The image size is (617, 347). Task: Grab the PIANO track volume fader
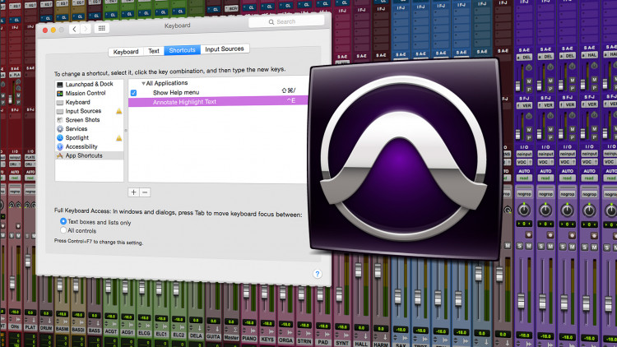(x=246, y=292)
